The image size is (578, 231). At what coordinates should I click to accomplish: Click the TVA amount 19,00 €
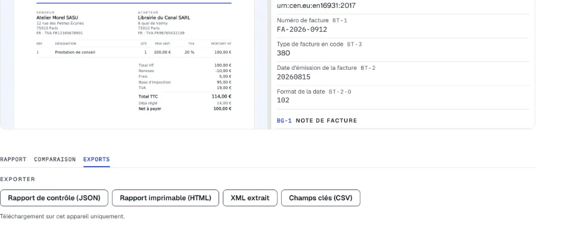click(224, 88)
